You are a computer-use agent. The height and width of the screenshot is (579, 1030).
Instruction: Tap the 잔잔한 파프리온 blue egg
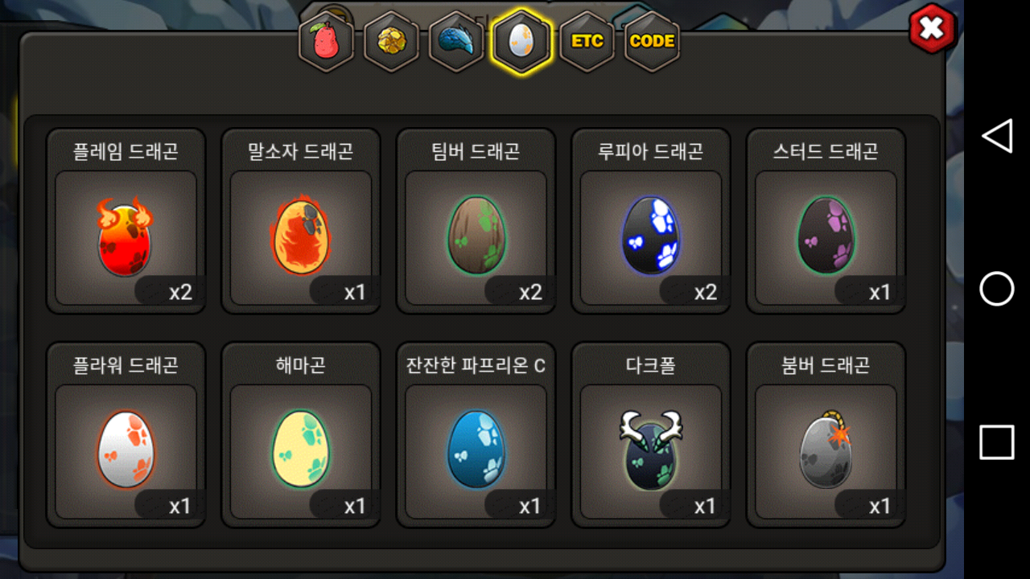(476, 435)
